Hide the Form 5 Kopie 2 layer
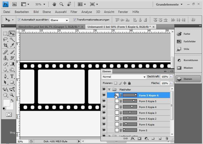This screenshot has height=144, width=203. [x=104, y=118]
